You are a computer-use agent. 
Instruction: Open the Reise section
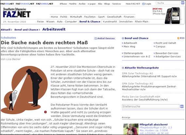pos(40,22)
